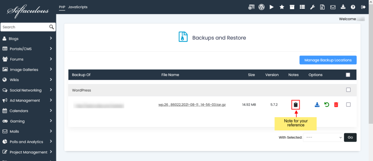This screenshot has height=161, width=373.
Task: Expand the Polls and Analytics chevron
Action: pos(51,142)
